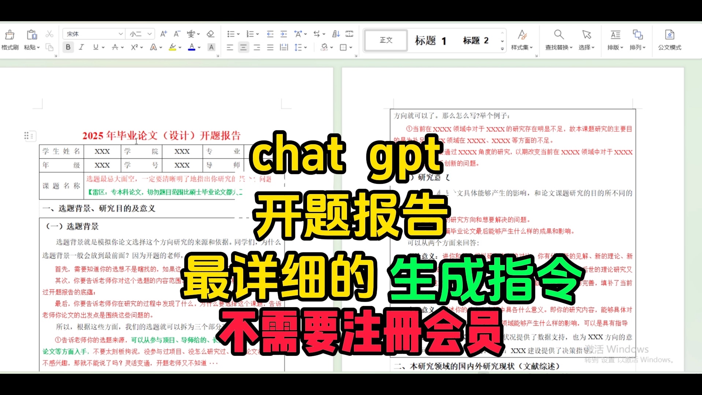Expand the numbering style arrow
Image resolution: width=702 pixels, height=395 pixels.
[x=258, y=34]
